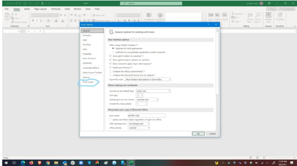Cancel the Excel Options dialog

click(212, 133)
